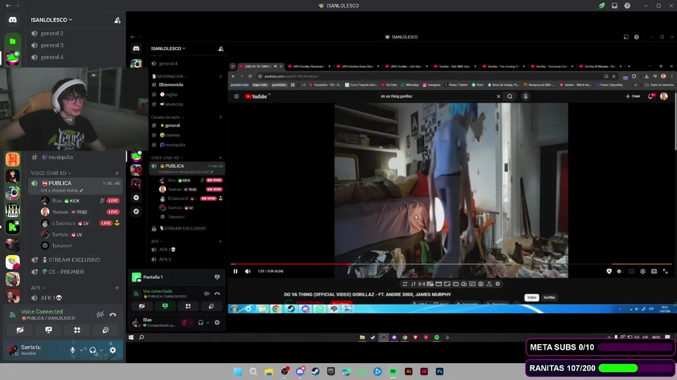677x380 pixels.
Task: Run the YouTube search magnifier
Action: point(510,97)
